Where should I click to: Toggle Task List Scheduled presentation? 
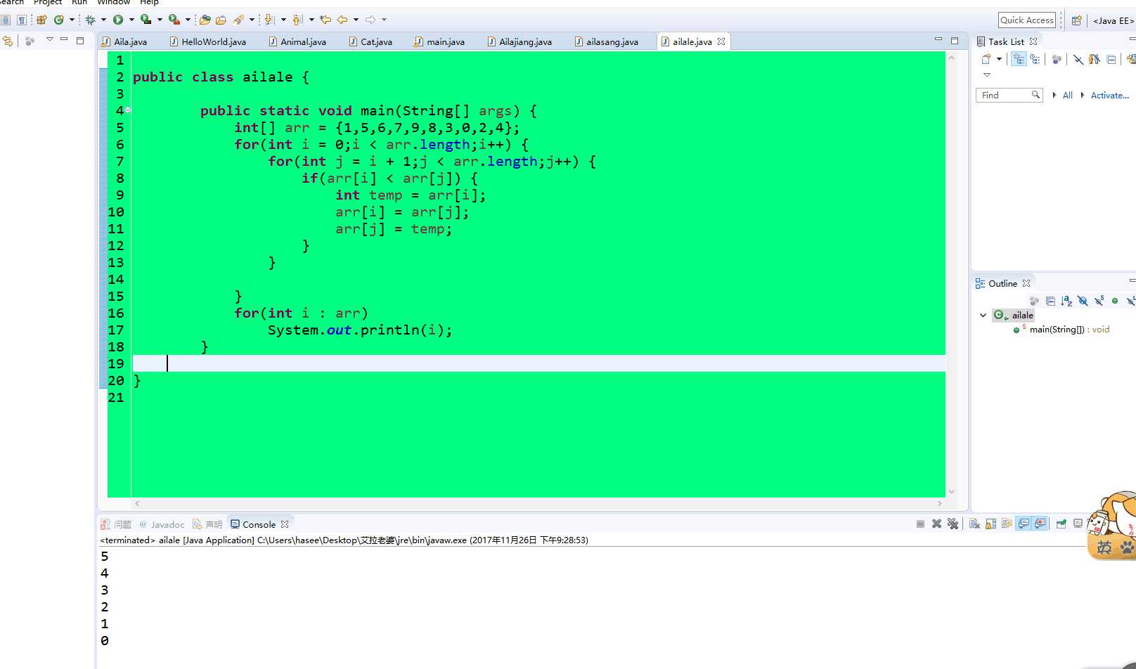click(x=1035, y=60)
